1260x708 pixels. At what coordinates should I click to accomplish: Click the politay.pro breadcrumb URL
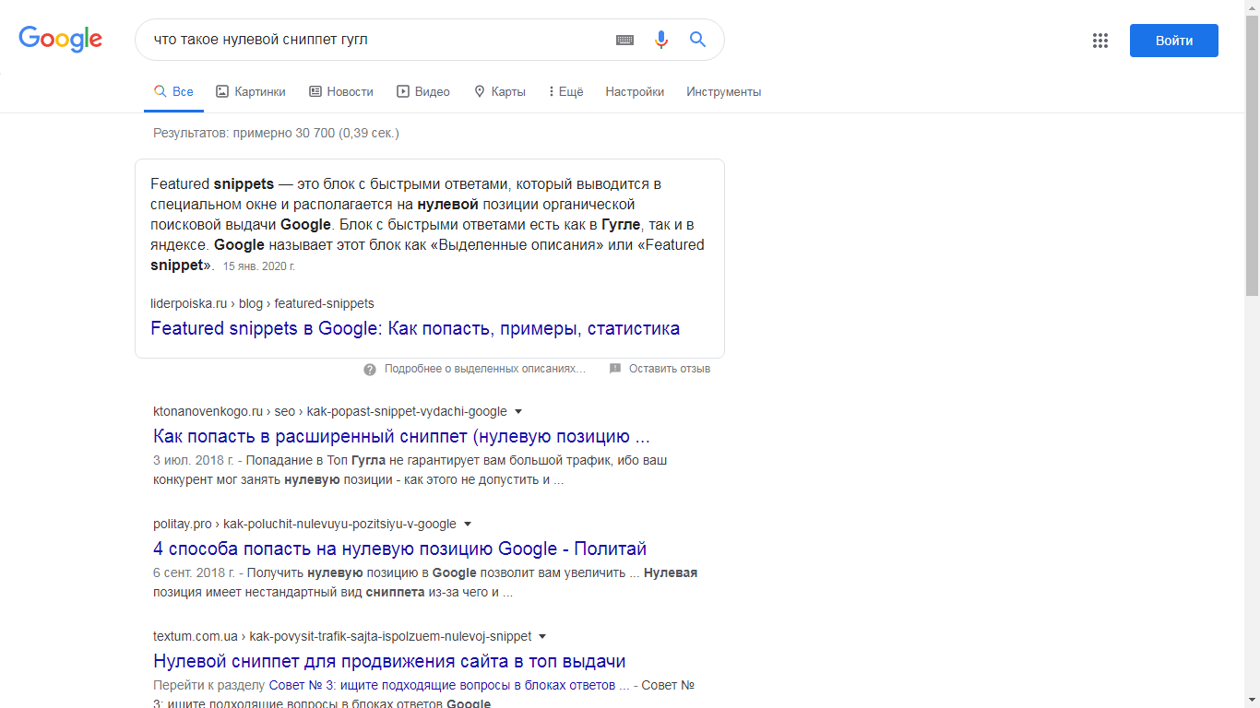pos(304,524)
